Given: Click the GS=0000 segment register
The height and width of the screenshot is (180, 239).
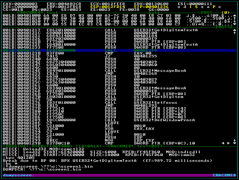Looking at the screenshot, I should click(159, 10).
